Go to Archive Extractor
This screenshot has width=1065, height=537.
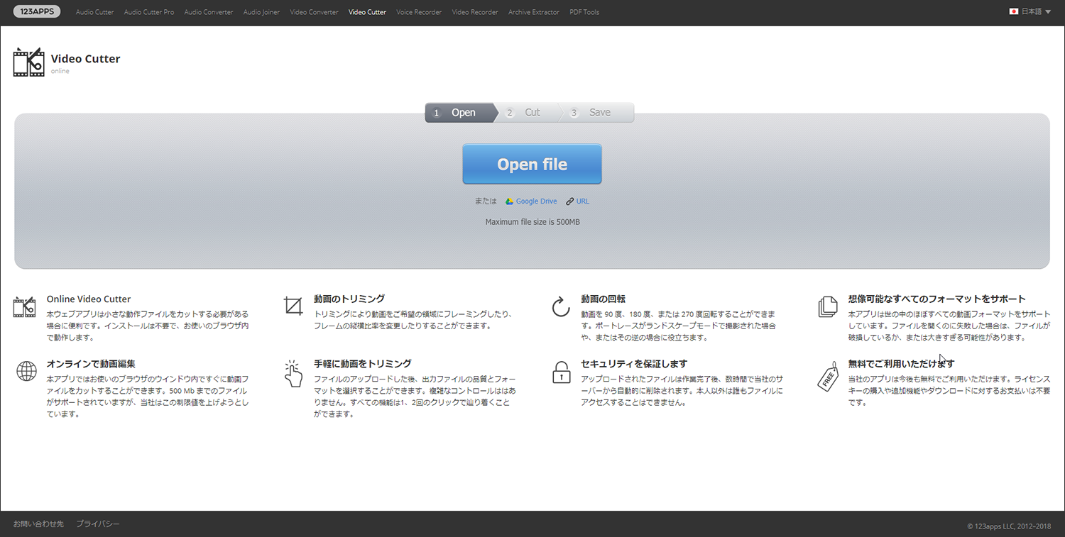pyautogui.click(x=534, y=12)
